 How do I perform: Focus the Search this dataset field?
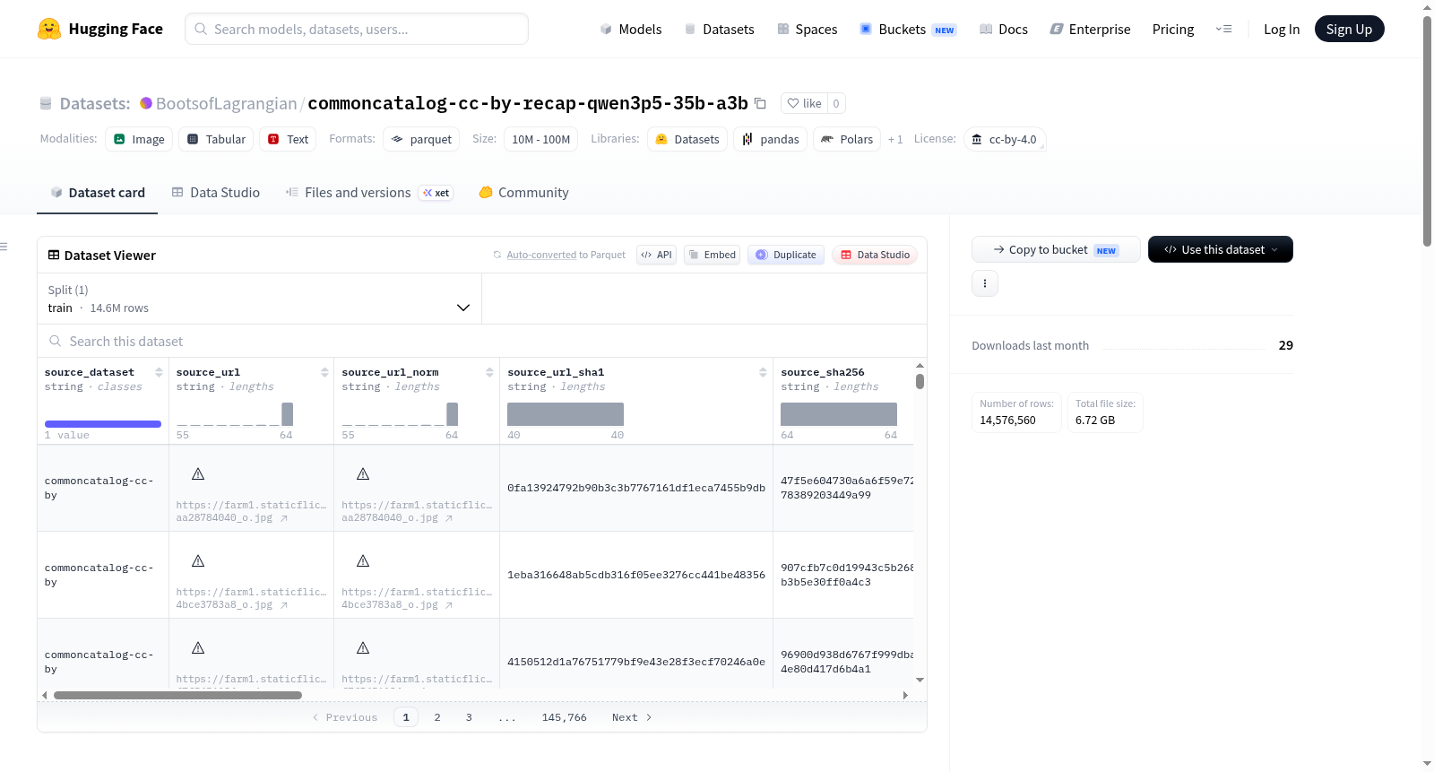pyautogui.click(x=482, y=341)
